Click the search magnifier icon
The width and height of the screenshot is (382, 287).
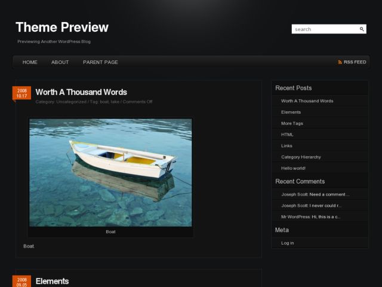362,29
